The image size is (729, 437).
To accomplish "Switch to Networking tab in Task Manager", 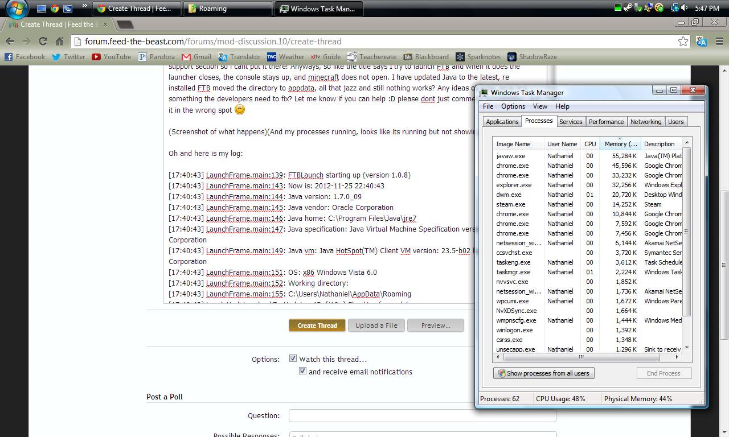I will pos(646,122).
